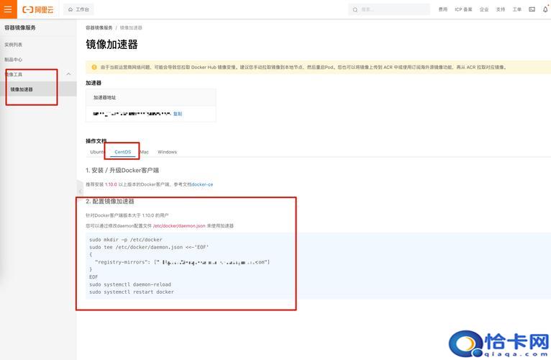Open the orange hamburger menu

point(8,9)
